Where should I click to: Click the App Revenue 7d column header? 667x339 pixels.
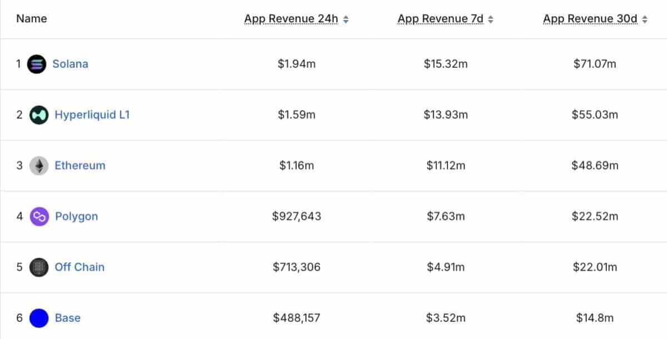pyautogui.click(x=440, y=19)
